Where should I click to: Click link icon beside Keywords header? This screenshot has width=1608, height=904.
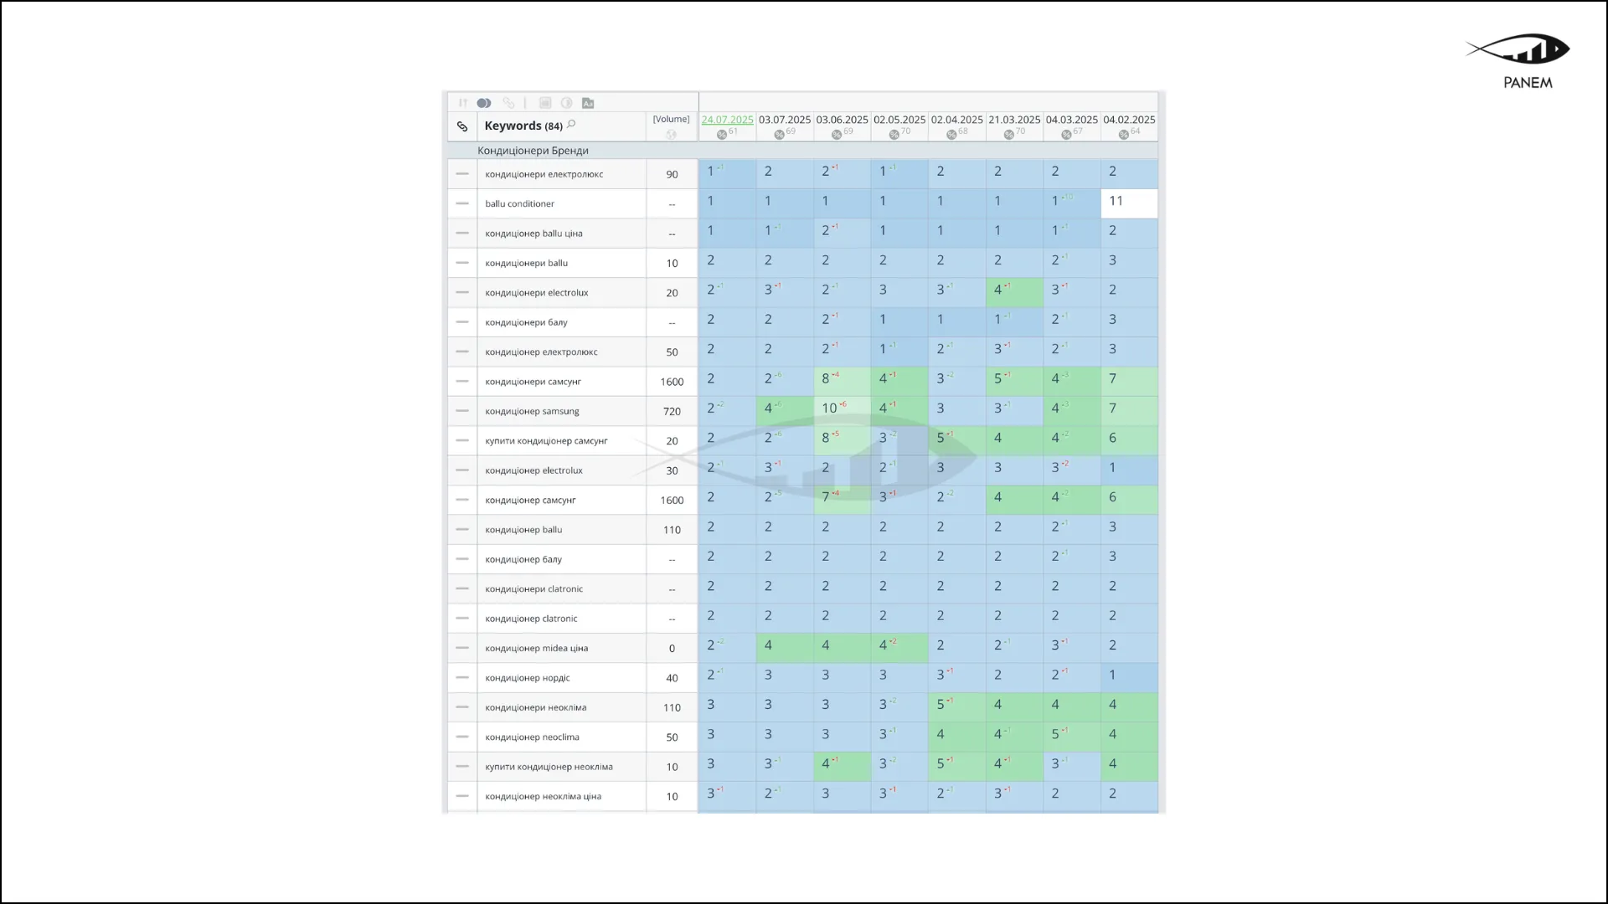click(462, 126)
